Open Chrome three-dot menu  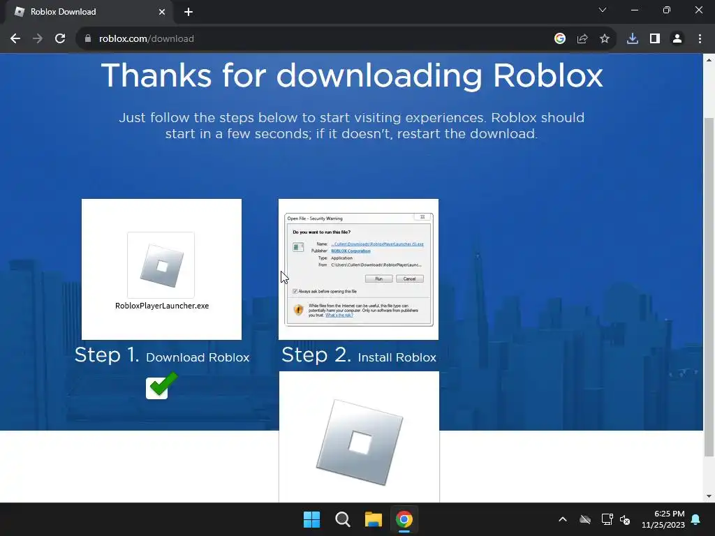700,39
